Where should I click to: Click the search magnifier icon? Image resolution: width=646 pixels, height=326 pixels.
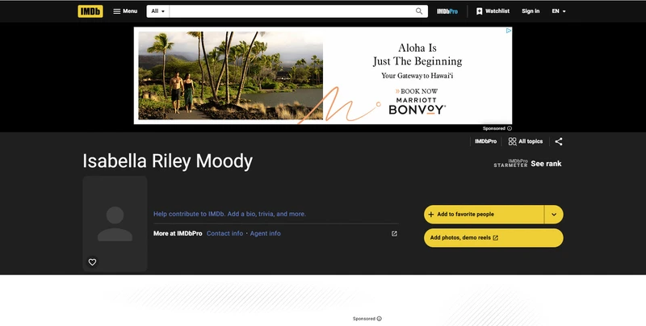tap(419, 11)
